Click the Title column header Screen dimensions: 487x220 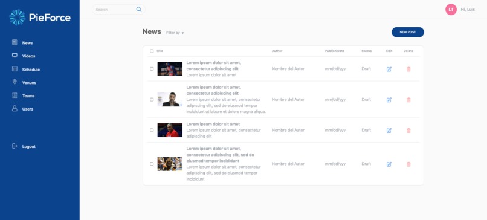tap(160, 51)
